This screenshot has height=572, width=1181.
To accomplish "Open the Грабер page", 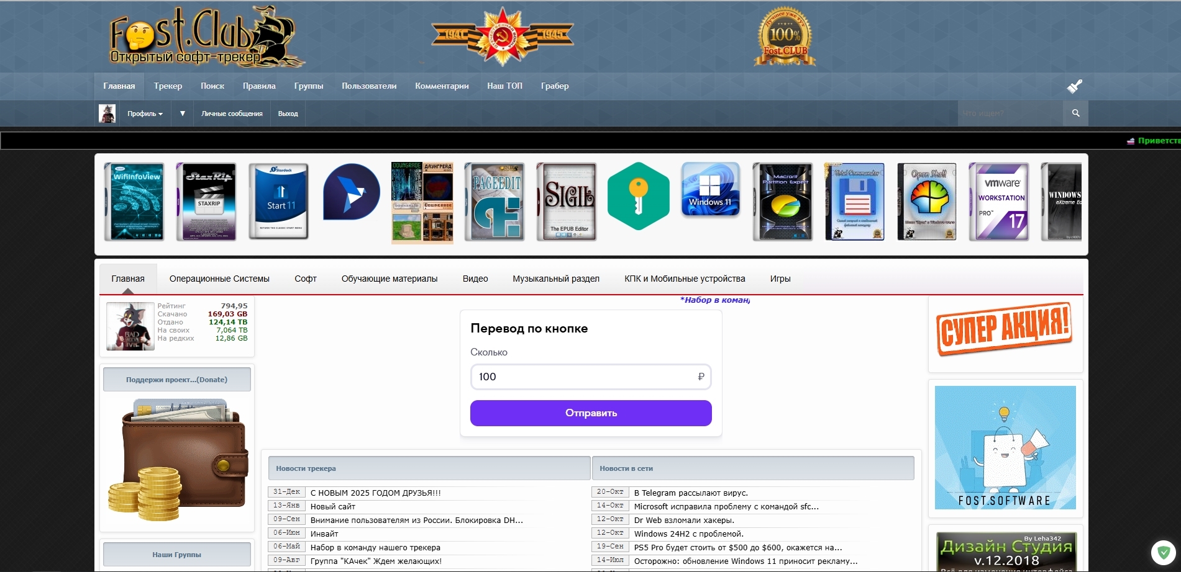I will coord(555,86).
